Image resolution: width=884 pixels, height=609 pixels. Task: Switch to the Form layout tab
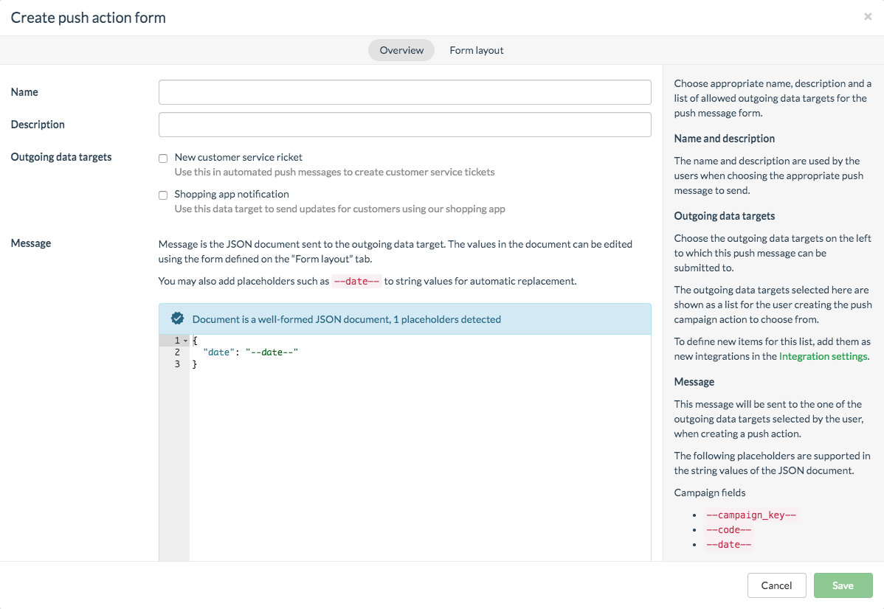476,50
